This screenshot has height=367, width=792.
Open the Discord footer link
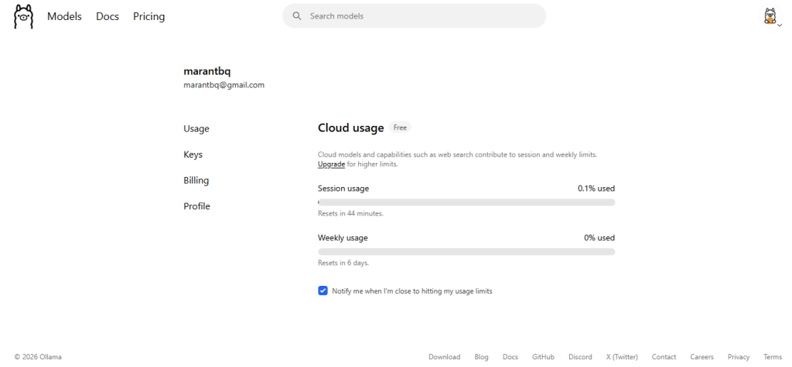(580, 357)
